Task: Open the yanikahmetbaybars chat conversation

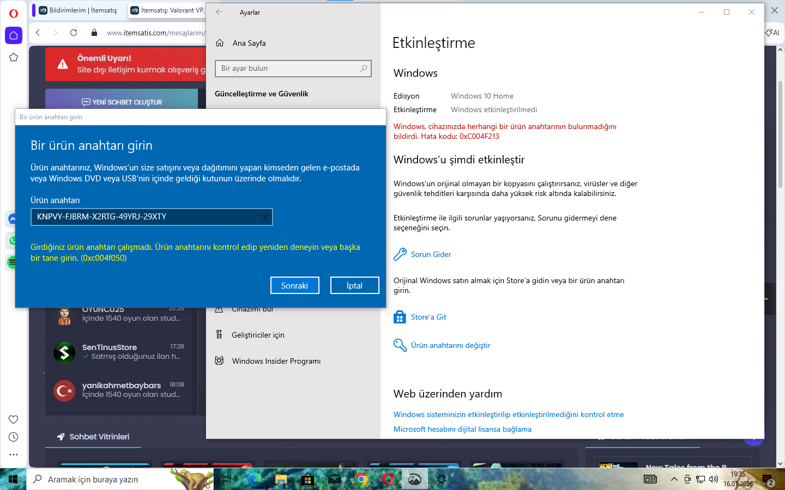Action: [119, 390]
